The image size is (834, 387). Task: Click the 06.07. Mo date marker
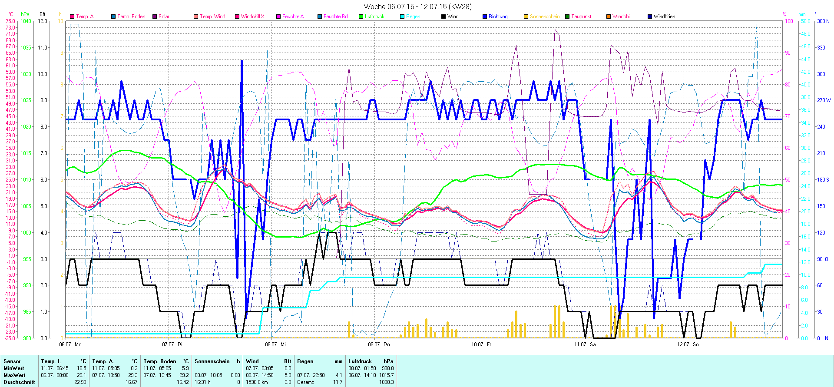(70, 344)
